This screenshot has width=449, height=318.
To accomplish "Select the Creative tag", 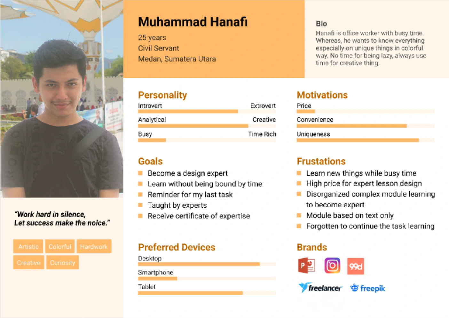I will click(28, 262).
